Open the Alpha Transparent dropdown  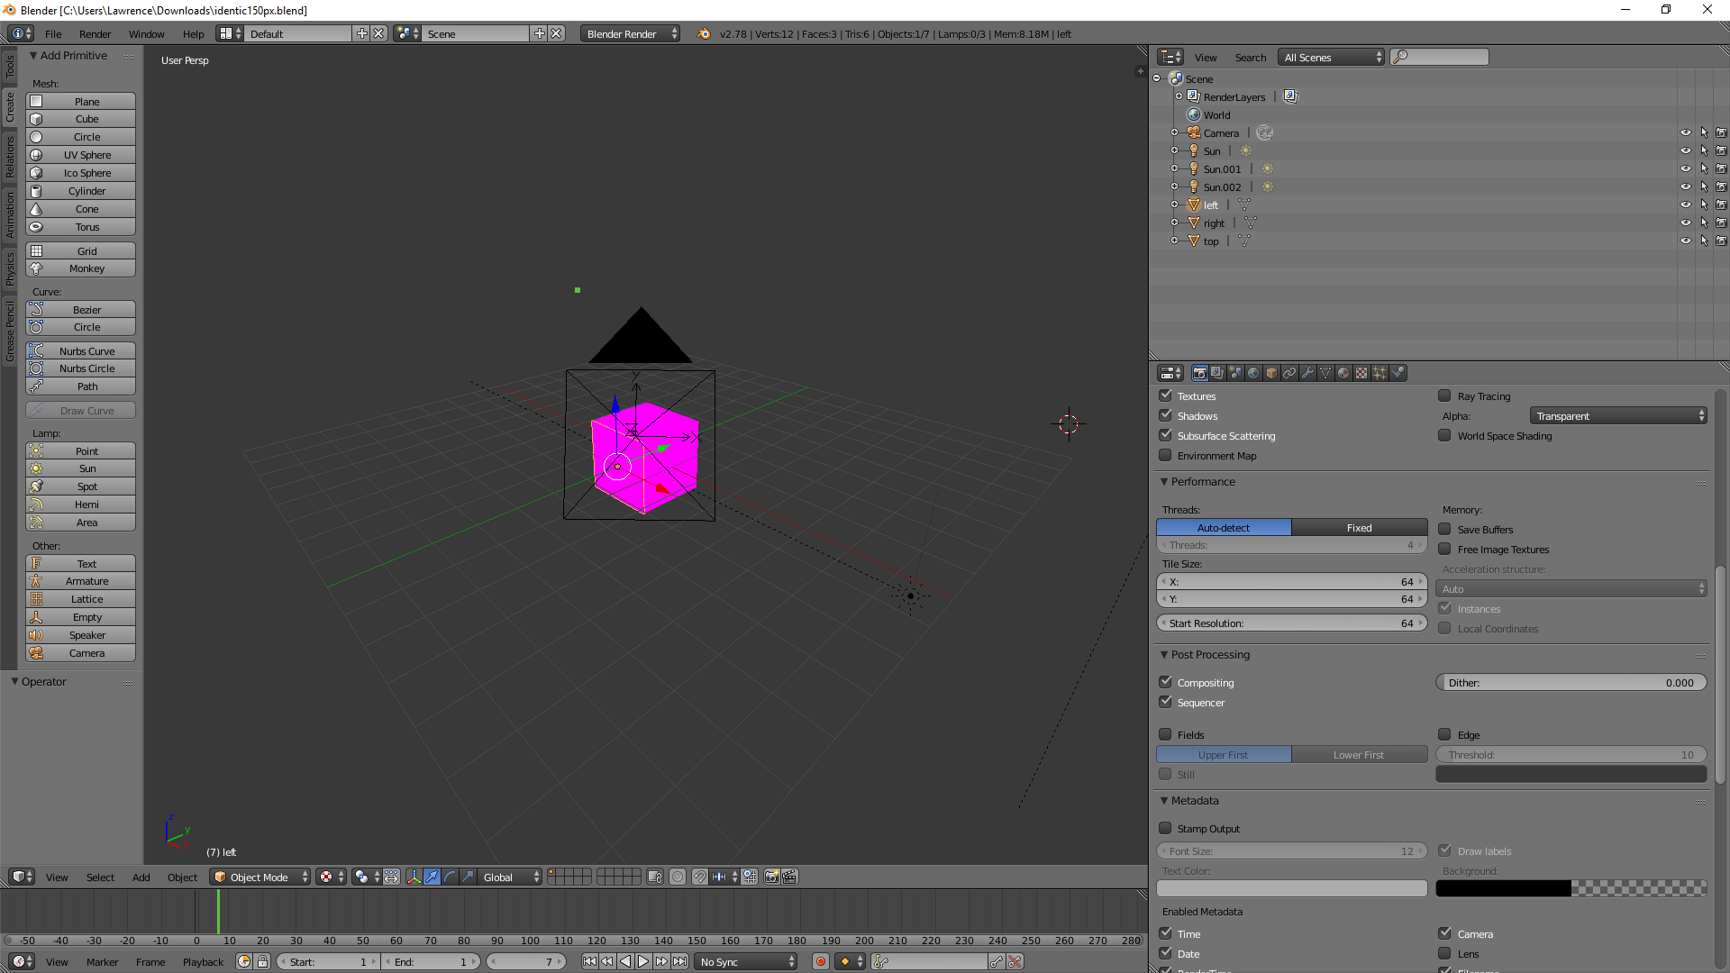click(x=1617, y=415)
